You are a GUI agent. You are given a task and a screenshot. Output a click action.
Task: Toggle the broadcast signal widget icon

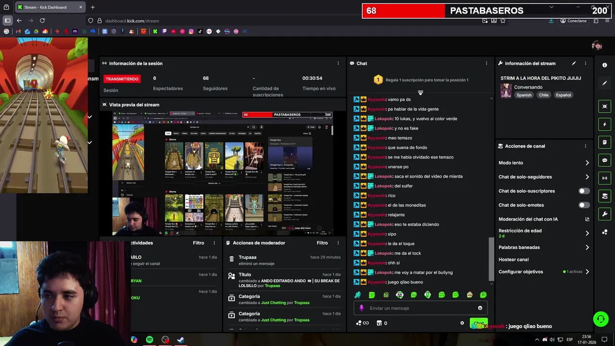[604, 178]
